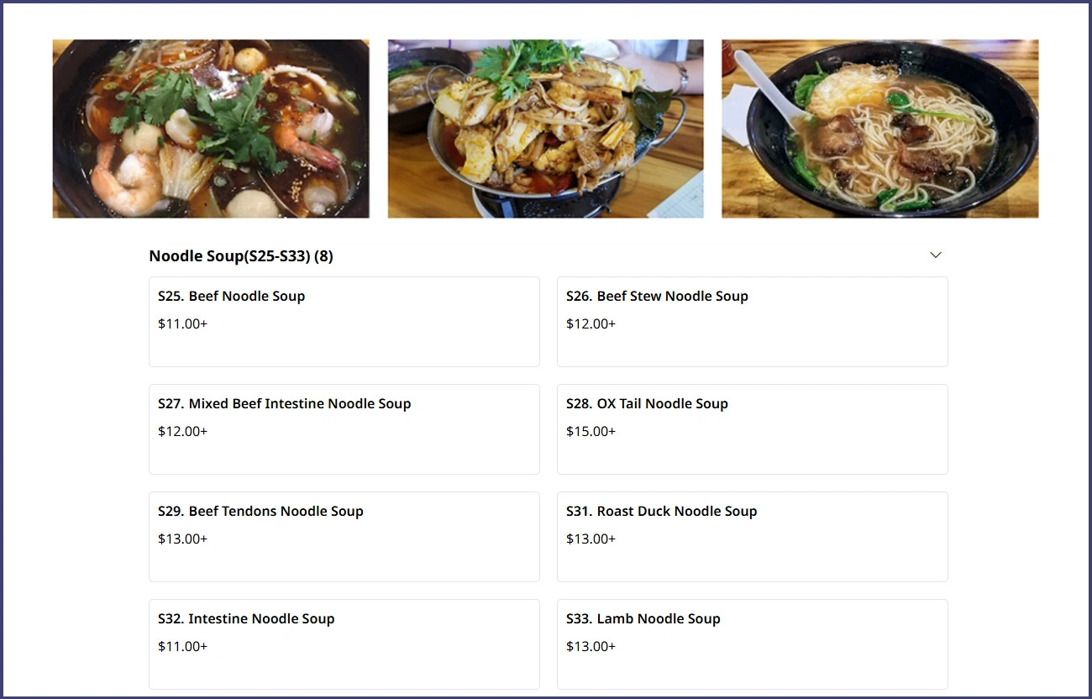Click the $15.00+ price on OX Tail

[591, 431]
